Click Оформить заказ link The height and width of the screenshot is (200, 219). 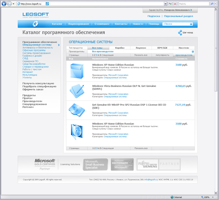coord(33,89)
